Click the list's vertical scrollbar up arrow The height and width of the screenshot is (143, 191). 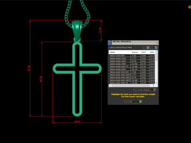pos(156,52)
